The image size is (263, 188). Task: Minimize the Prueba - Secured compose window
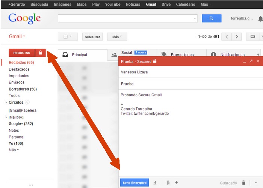tap(245, 62)
